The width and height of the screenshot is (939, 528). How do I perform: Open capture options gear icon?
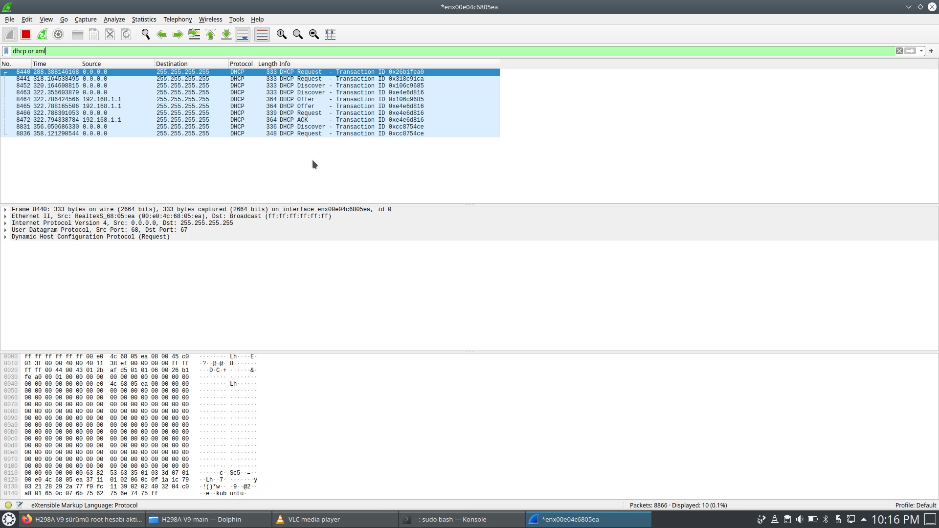click(58, 34)
